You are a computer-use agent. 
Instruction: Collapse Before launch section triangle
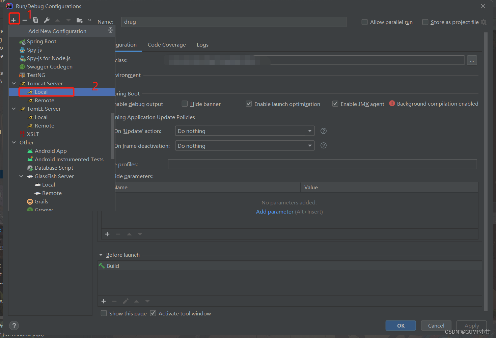(x=101, y=255)
